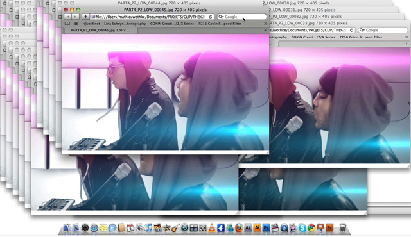The image size is (411, 237).
Task: Zoom the 00045.jpg window with green button
Action: pyautogui.click(x=78, y=10)
